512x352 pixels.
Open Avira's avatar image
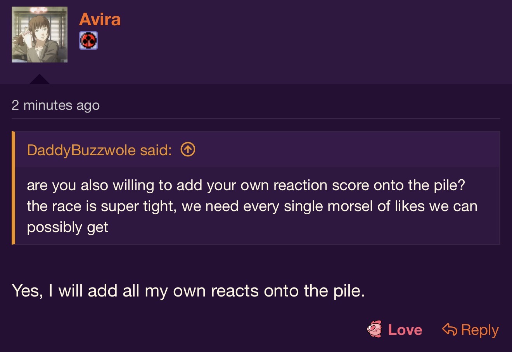coord(40,35)
